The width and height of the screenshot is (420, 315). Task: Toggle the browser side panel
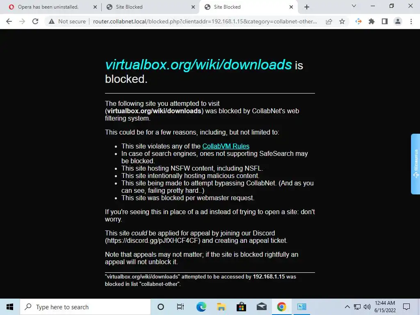pyautogui.click(x=385, y=21)
